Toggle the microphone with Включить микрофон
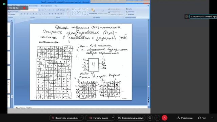 [65, 118]
